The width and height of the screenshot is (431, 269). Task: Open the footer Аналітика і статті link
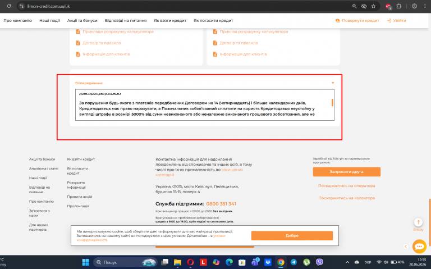coord(44,168)
